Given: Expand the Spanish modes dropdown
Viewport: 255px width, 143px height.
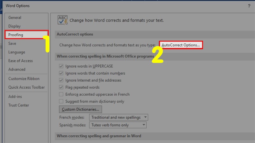Looking at the screenshot, I should (x=118, y=125).
